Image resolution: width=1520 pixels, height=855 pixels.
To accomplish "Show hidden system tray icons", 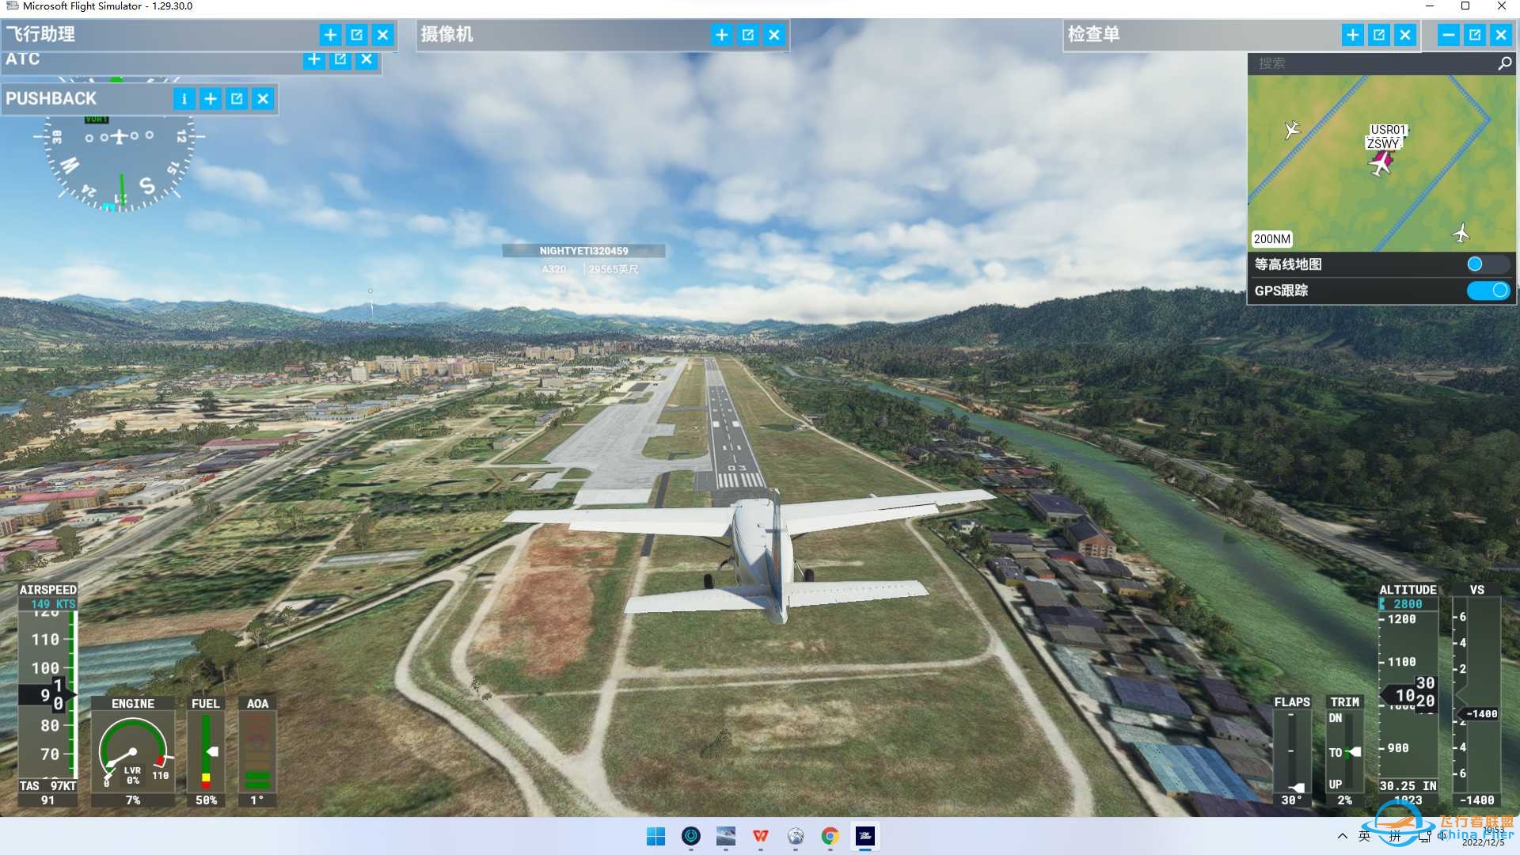I will point(1342,836).
